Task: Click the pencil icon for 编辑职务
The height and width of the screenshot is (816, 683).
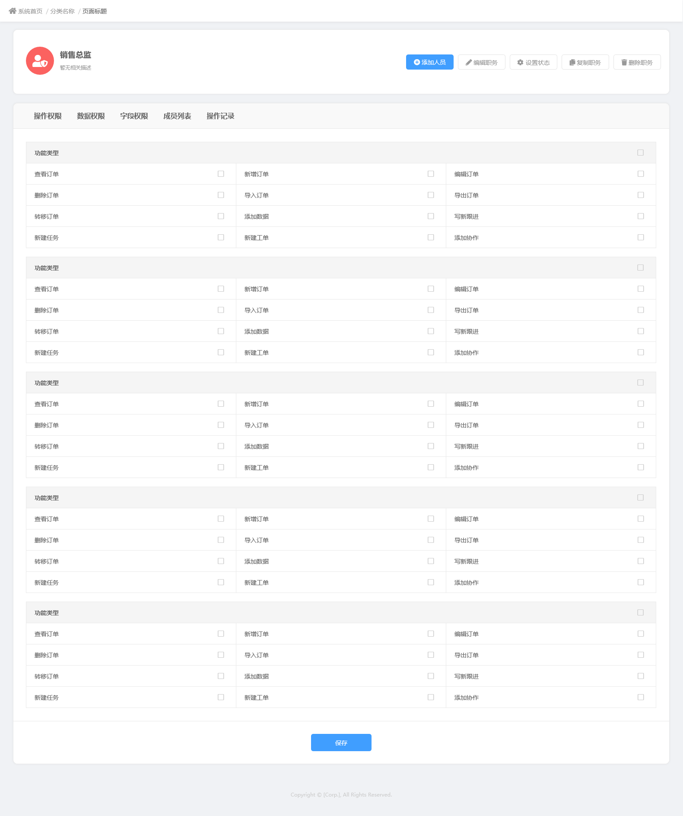Action: (x=469, y=63)
